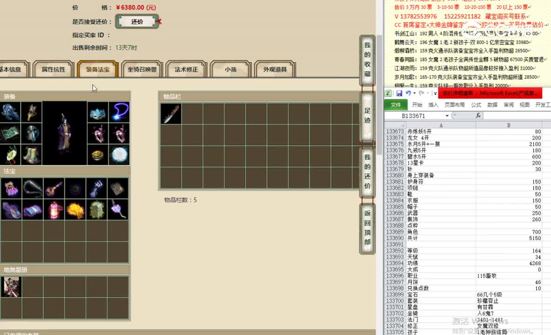Click the green talisman card equipment icon
The width and height of the screenshot is (551, 335).
(x=10, y=134)
